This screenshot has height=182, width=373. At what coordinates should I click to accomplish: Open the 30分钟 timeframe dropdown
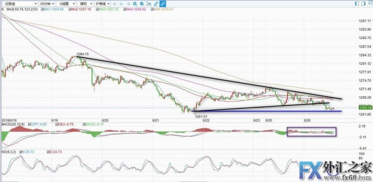pos(48,4)
